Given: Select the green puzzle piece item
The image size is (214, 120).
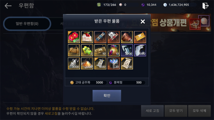Looking at the screenshot, I should (87, 50).
